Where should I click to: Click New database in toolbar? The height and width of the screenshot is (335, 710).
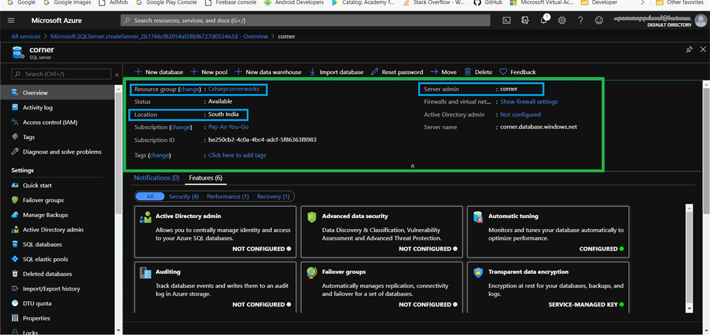pyautogui.click(x=159, y=72)
